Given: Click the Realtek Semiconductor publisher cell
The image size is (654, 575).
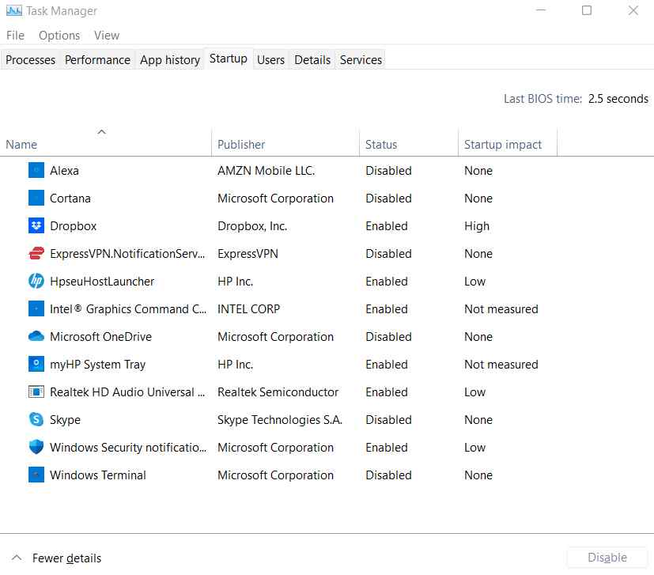Looking at the screenshot, I should 278,392.
